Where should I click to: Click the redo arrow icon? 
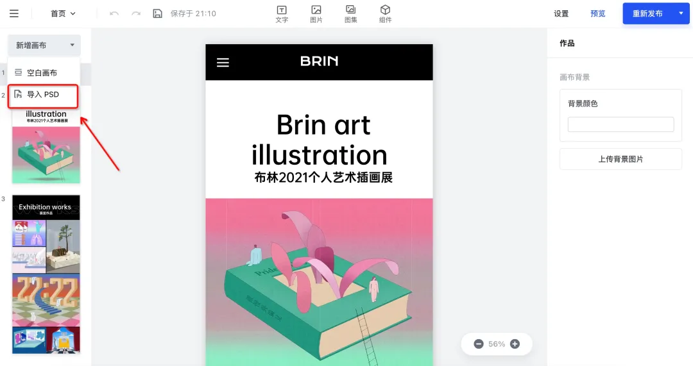pyautogui.click(x=136, y=13)
